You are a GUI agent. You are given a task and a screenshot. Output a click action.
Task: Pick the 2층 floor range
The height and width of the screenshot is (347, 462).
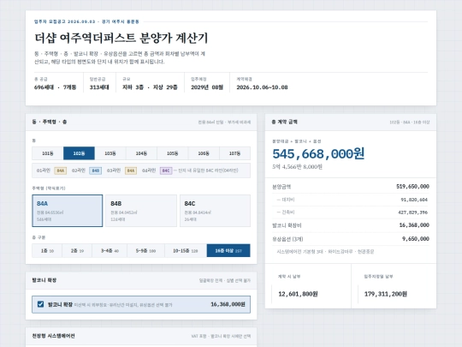pos(77,251)
